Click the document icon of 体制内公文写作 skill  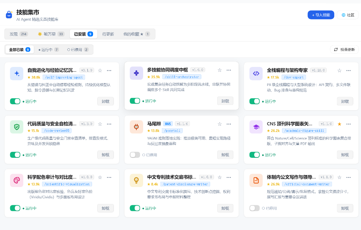(256, 180)
